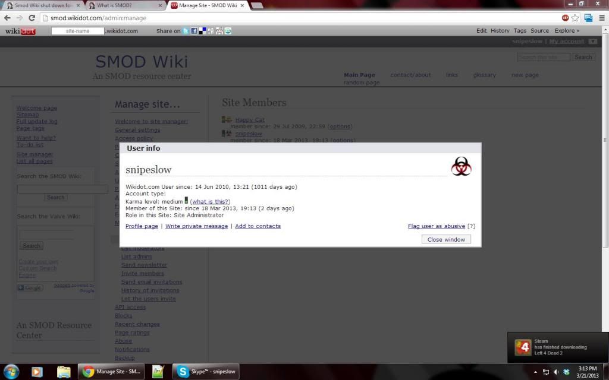Click 'Add to contacts' link
The height and width of the screenshot is (380, 609).
click(258, 226)
